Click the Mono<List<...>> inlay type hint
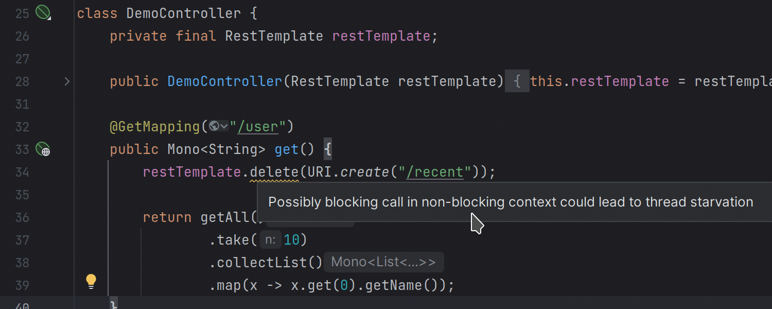 tap(383, 262)
